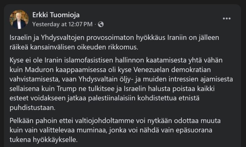Open Erkki Tuomioja's profile picture
Viewport: 246px width, 147px height.
(x=19, y=19)
